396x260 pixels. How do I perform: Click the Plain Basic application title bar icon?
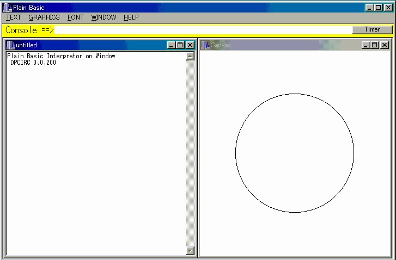click(x=7, y=8)
